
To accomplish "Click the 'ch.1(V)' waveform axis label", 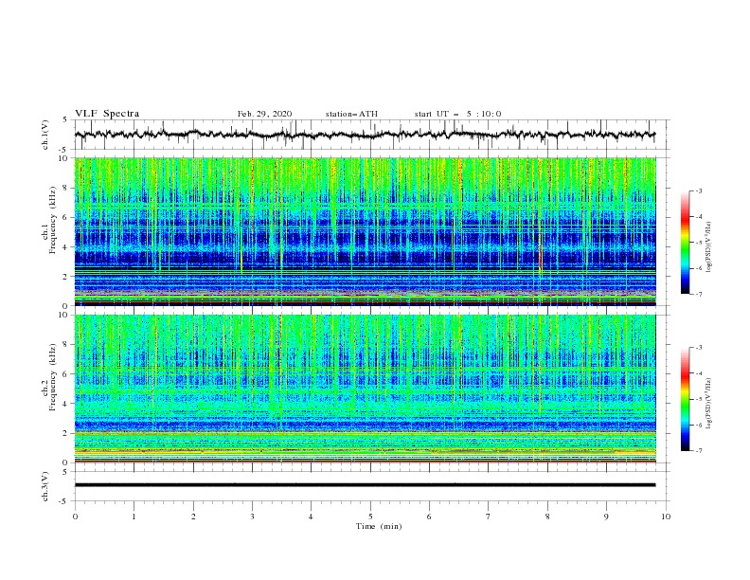I will coord(45,135).
